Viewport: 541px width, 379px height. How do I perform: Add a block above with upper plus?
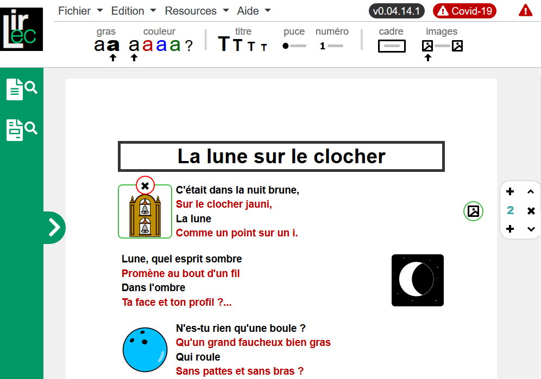coord(510,191)
